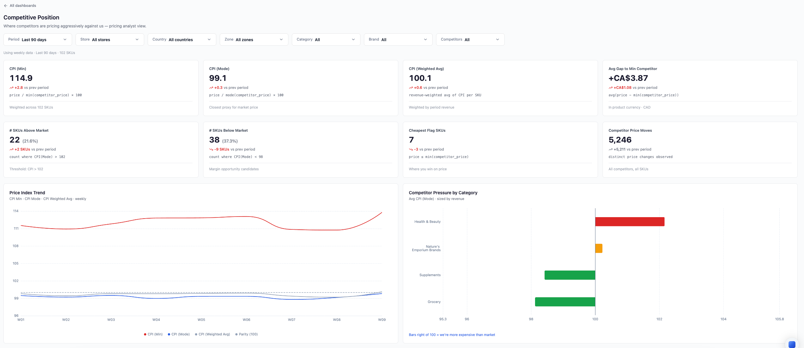Expand the Category filter dropdown
The width and height of the screenshot is (804, 348).
[326, 39]
